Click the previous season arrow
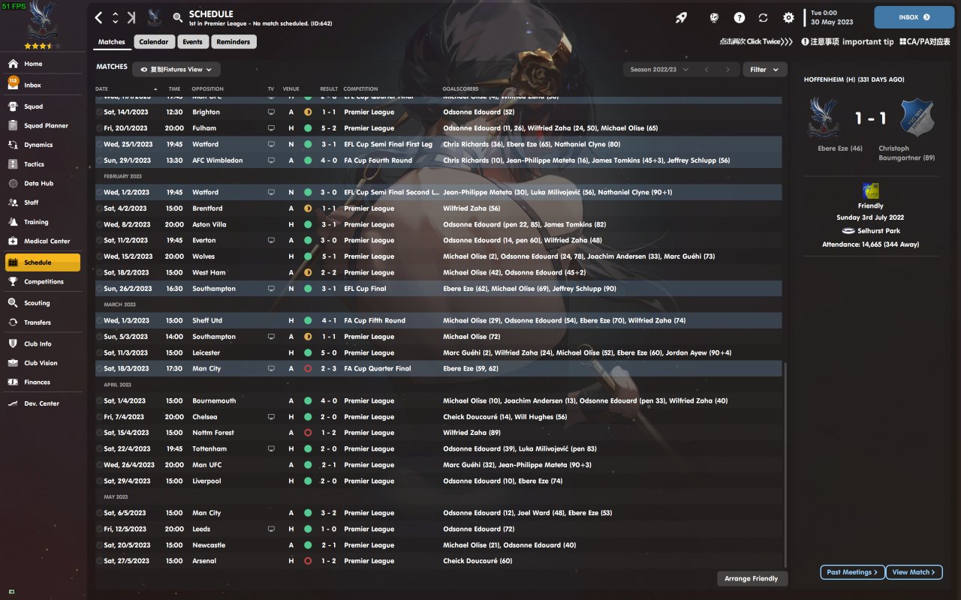The height and width of the screenshot is (600, 961). [706, 70]
